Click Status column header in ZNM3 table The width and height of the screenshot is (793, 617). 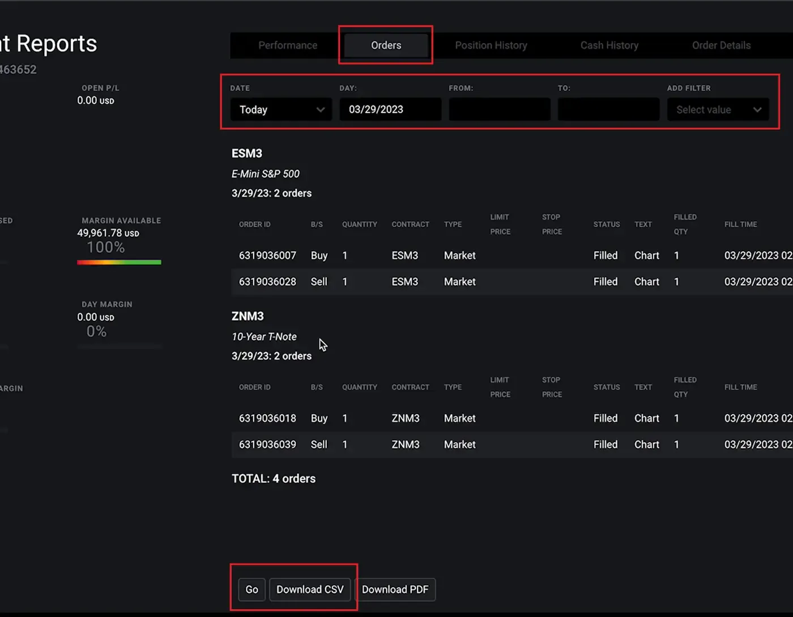click(607, 387)
